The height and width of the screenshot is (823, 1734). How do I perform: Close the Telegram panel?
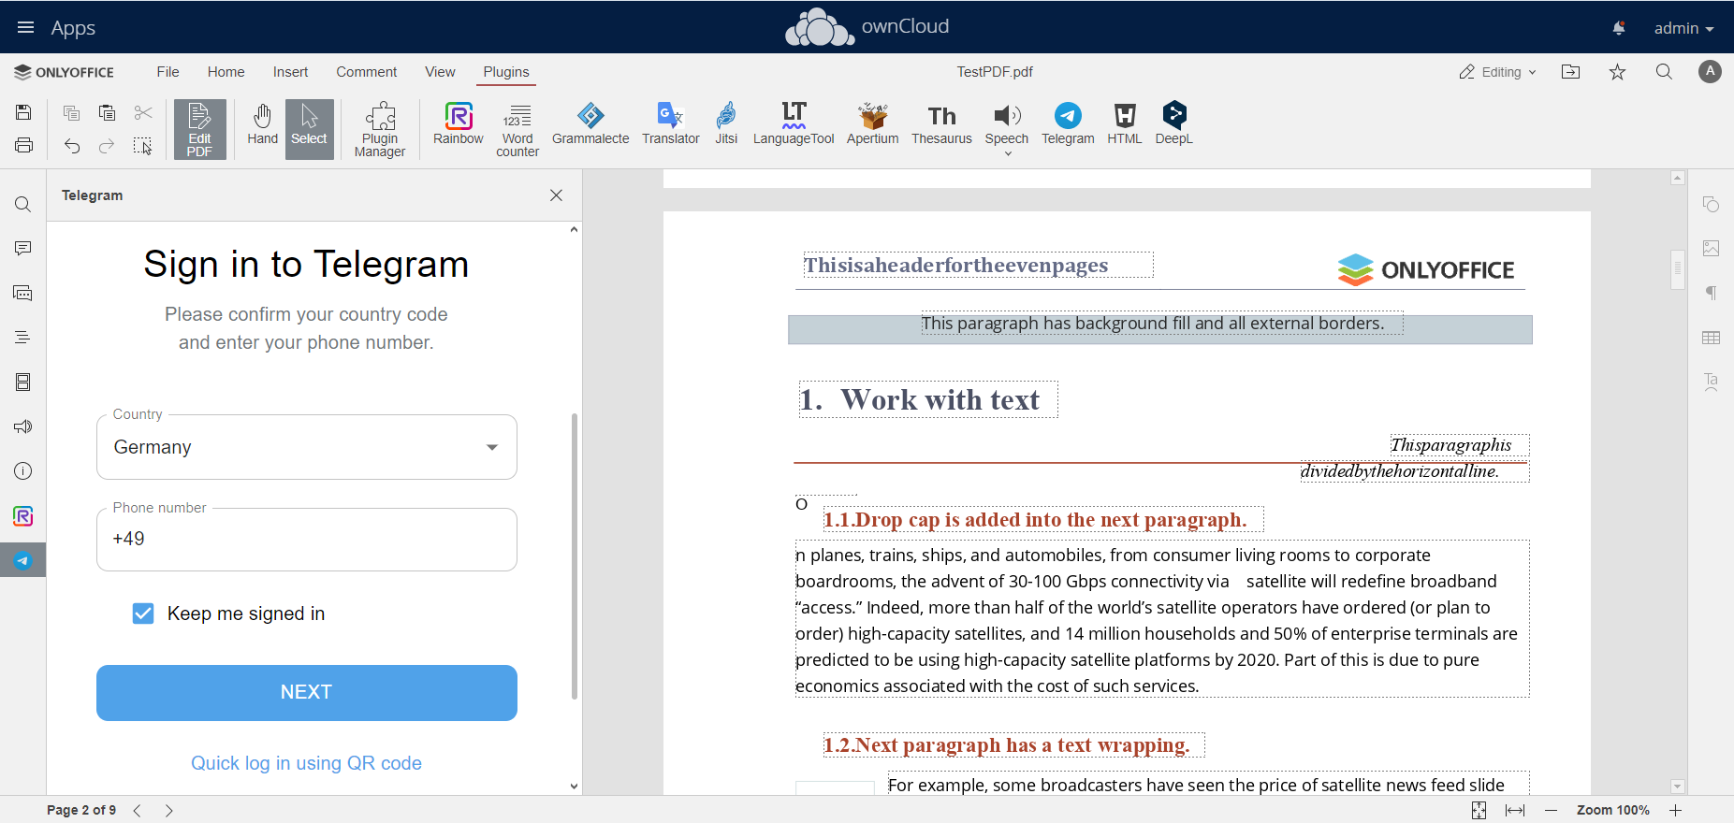tap(557, 195)
